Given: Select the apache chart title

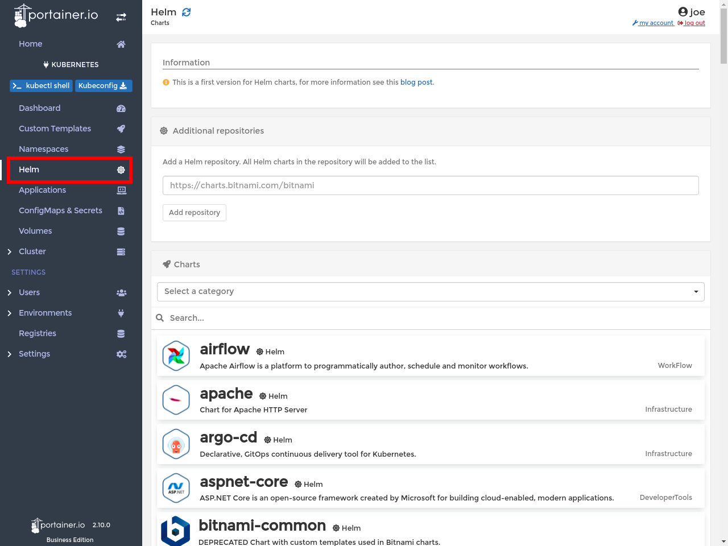Looking at the screenshot, I should tap(226, 394).
